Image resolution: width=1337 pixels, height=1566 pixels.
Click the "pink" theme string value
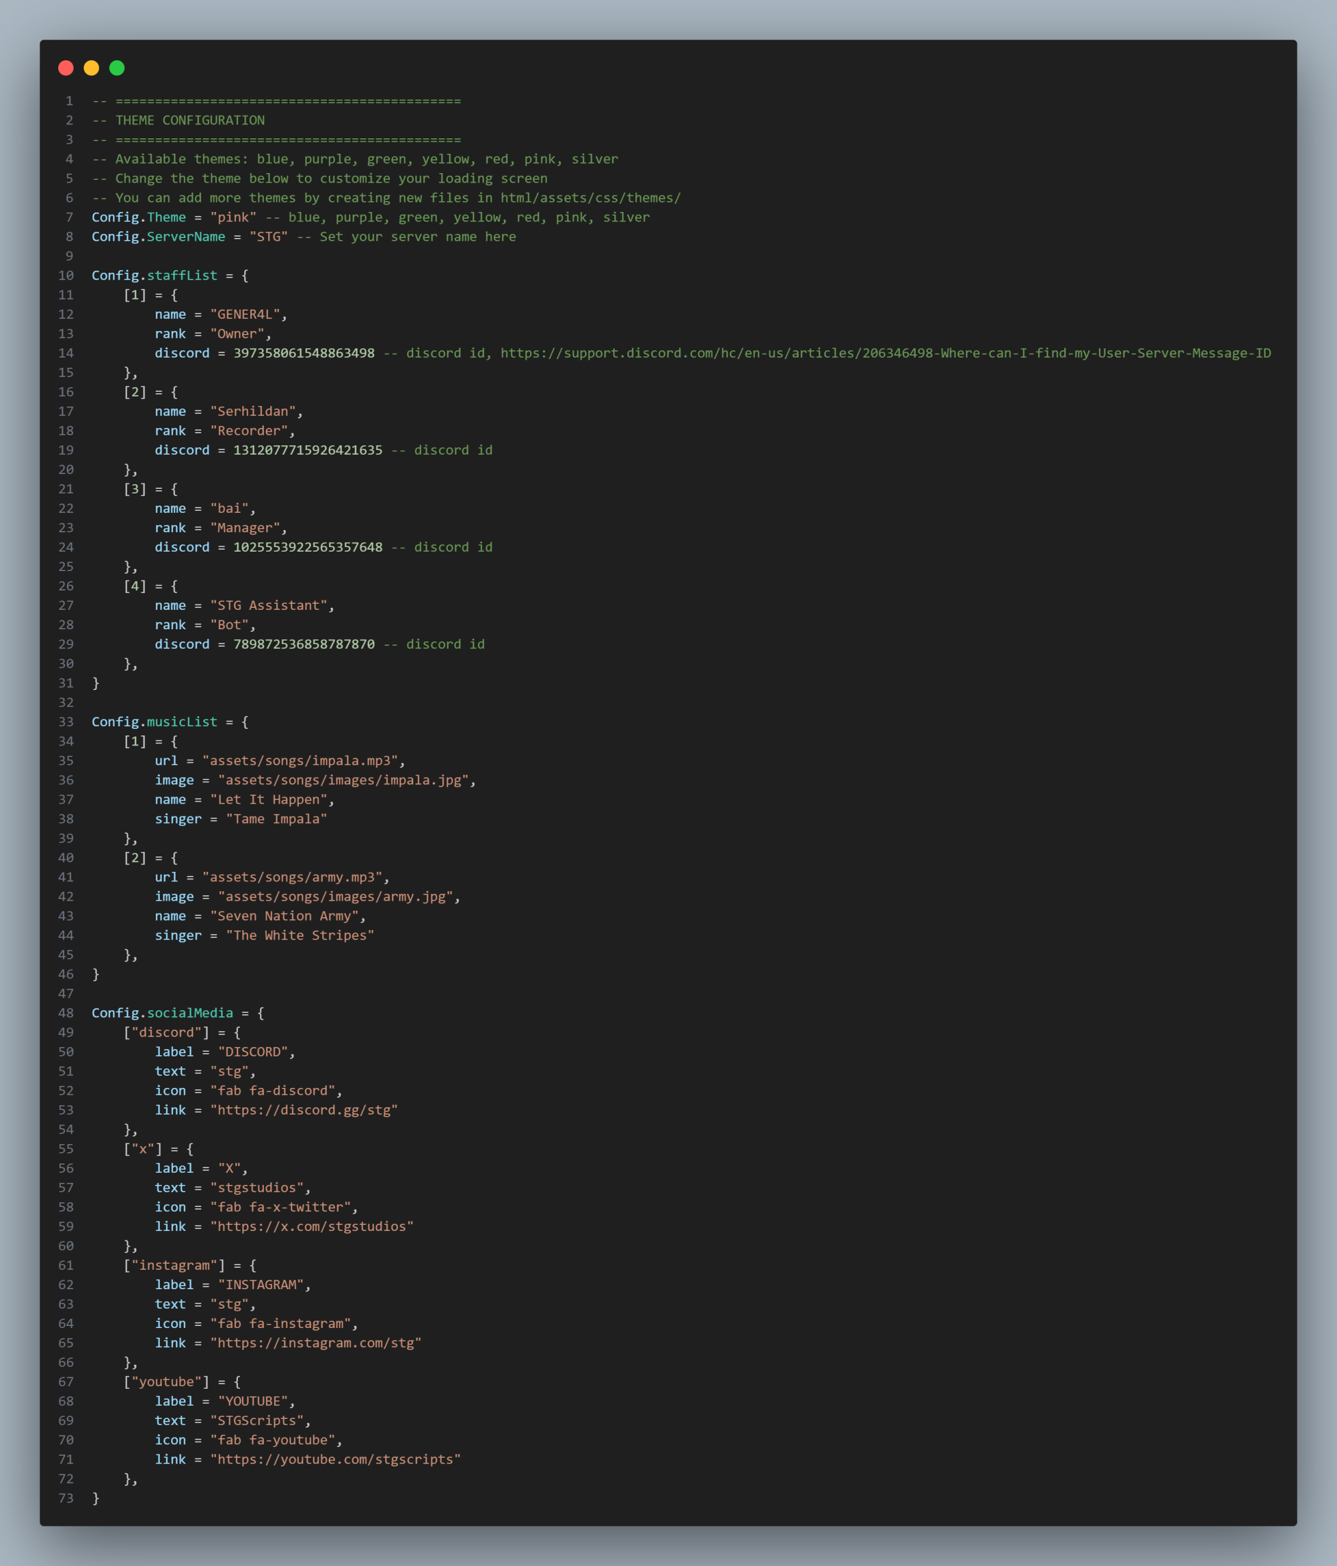pos(233,217)
